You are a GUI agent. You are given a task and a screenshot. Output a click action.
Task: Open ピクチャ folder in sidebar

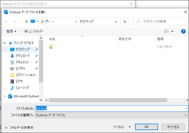pyautogui.click(x=20, y=68)
